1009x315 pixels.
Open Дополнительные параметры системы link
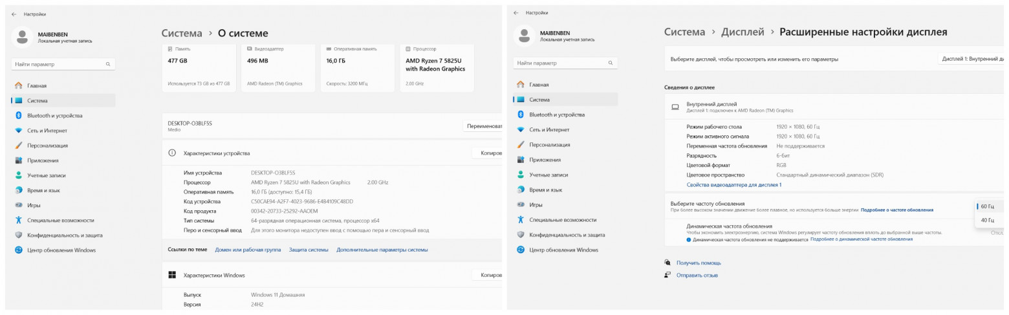pyautogui.click(x=382, y=250)
